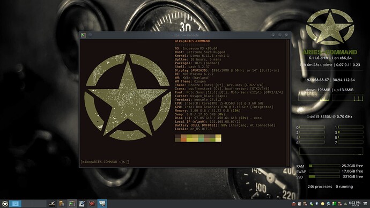Viewport: 370px width, 208px height.
Task: Open the star application launcher
Action: pos(5,204)
